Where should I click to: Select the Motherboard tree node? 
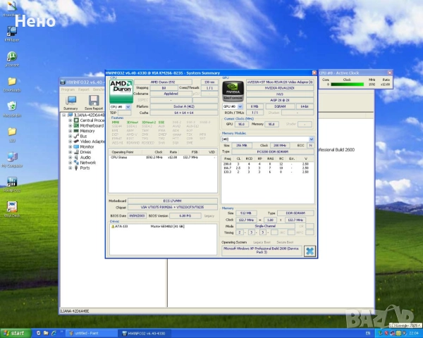(x=92, y=125)
